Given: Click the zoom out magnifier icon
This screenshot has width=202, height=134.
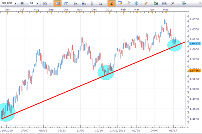Looking at the screenshot, I should pos(84,3).
